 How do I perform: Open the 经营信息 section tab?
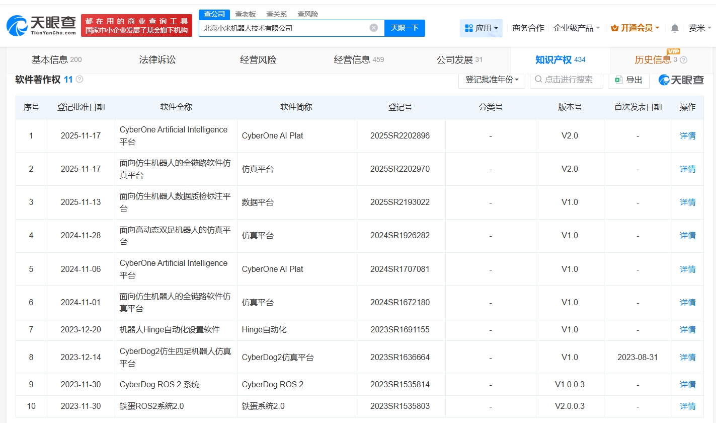[x=358, y=60]
